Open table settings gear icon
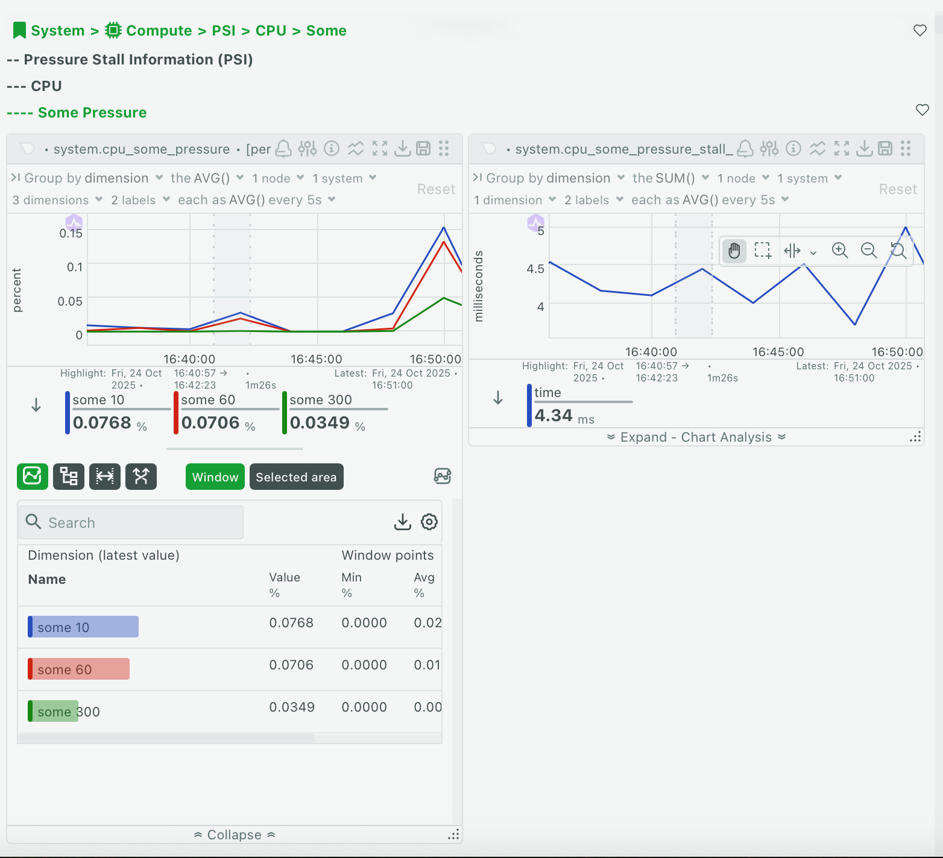Image resolution: width=943 pixels, height=858 pixels. (x=429, y=522)
